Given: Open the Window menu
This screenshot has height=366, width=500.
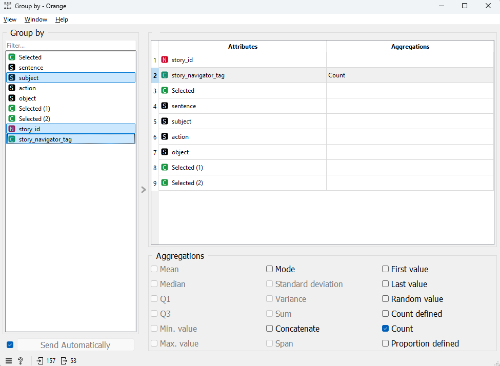Looking at the screenshot, I should tap(36, 19).
